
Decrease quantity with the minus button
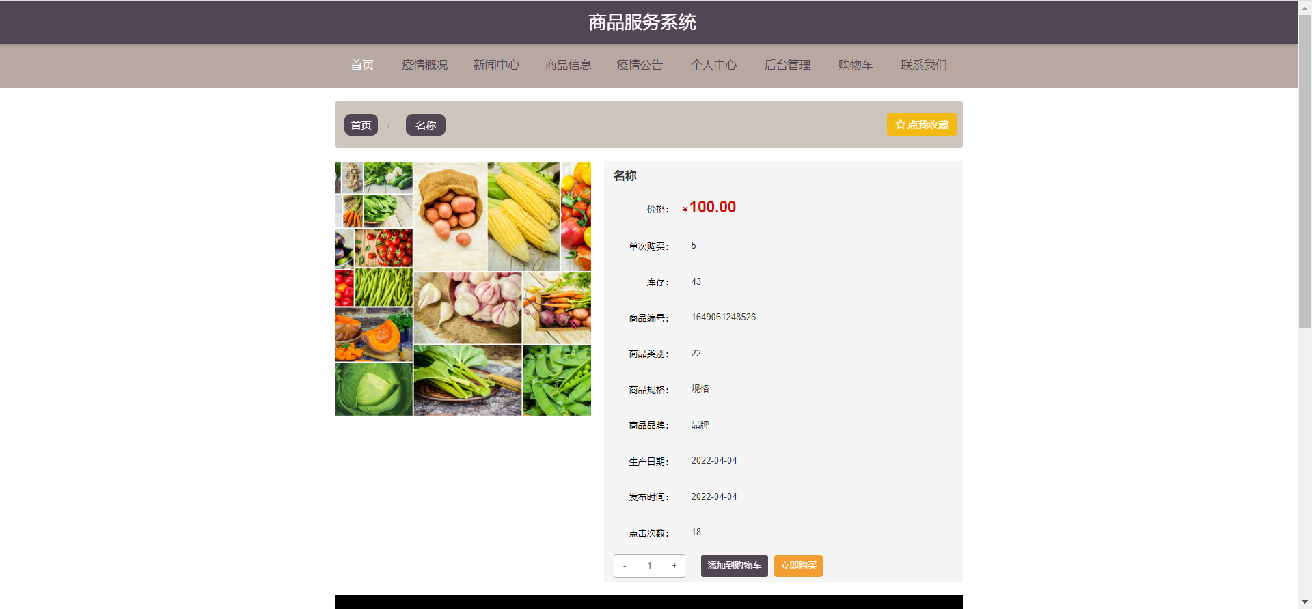(x=625, y=566)
